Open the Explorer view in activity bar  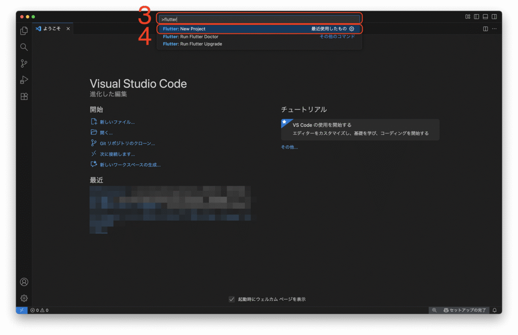click(24, 31)
